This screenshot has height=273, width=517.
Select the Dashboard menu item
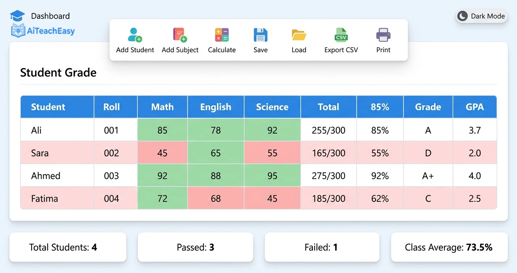coord(50,16)
